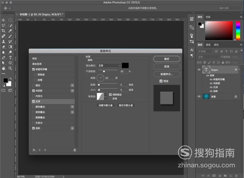Select the Clone Stamp tool
The width and height of the screenshot is (244, 178).
click(3, 42)
